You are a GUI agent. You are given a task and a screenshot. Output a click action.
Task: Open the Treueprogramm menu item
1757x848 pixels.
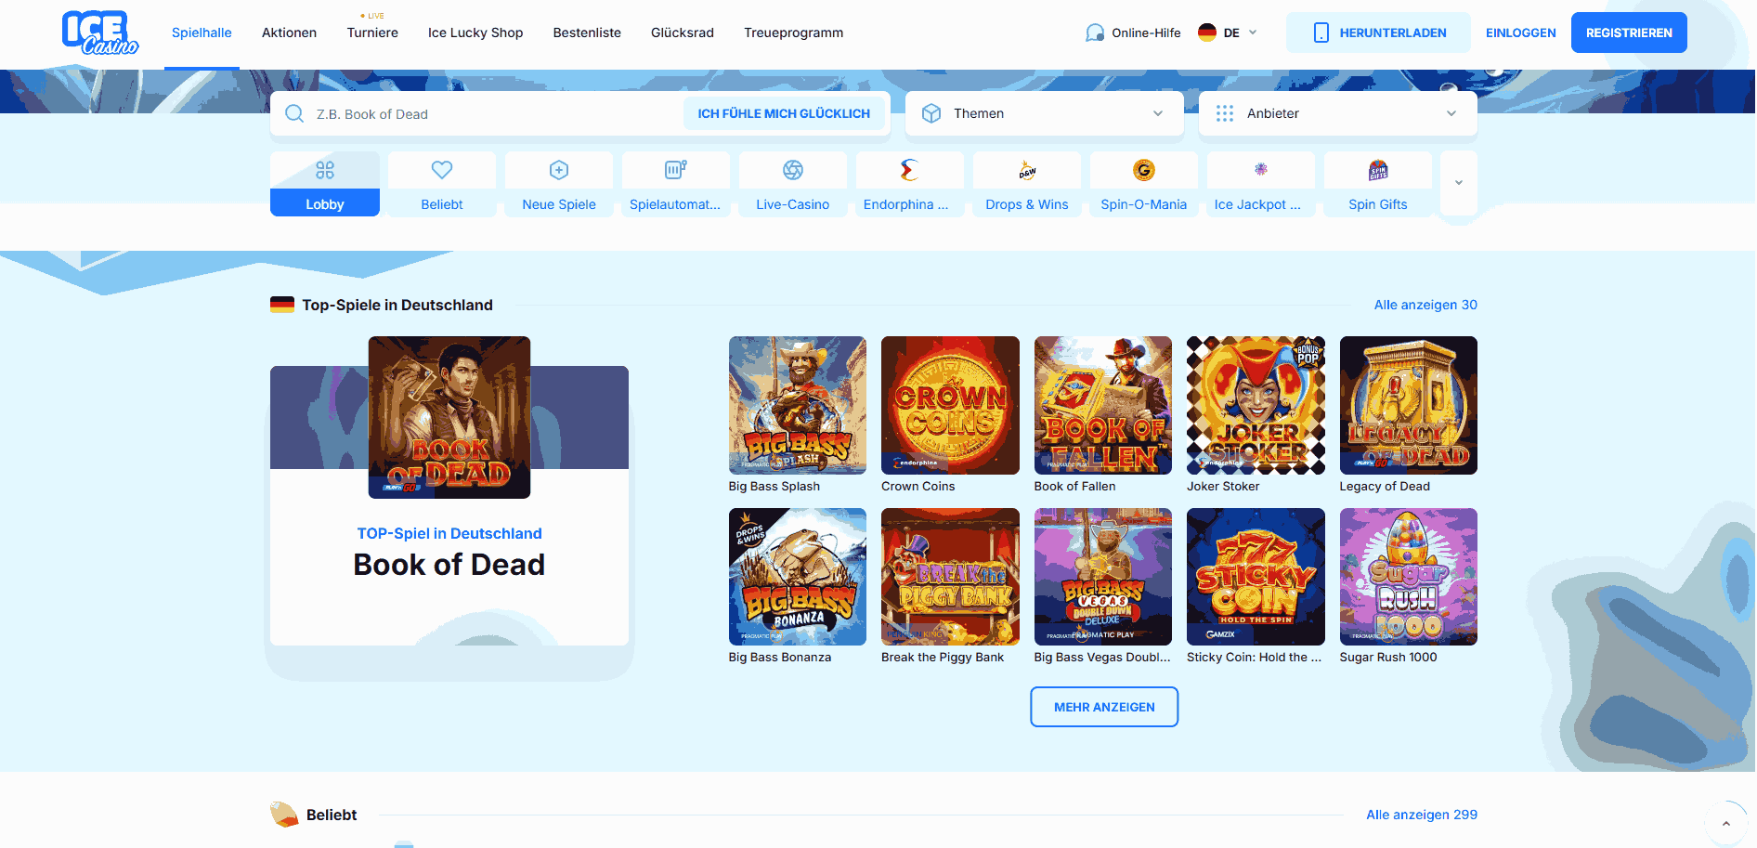tap(794, 33)
